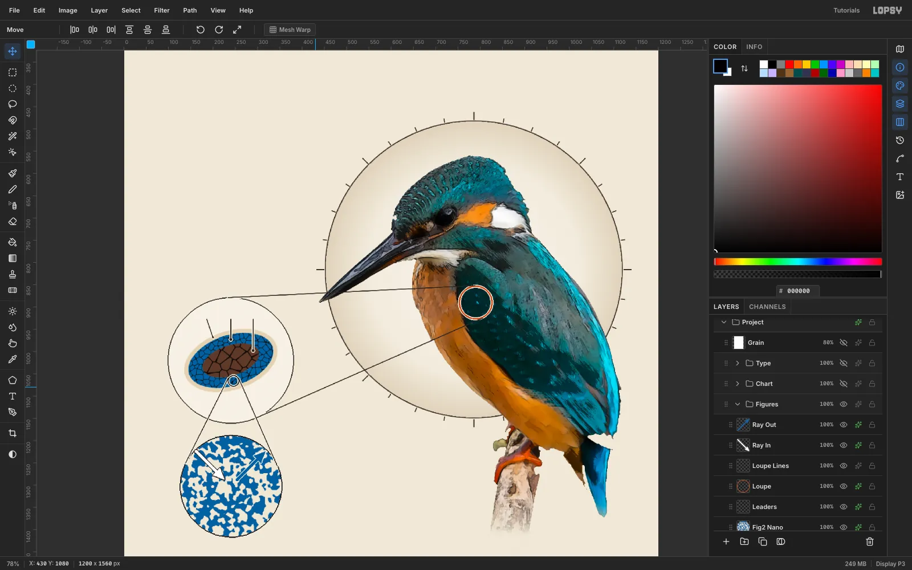Image resolution: width=912 pixels, height=570 pixels.
Task: Select the Magic Wand tool
Action: coord(13,136)
